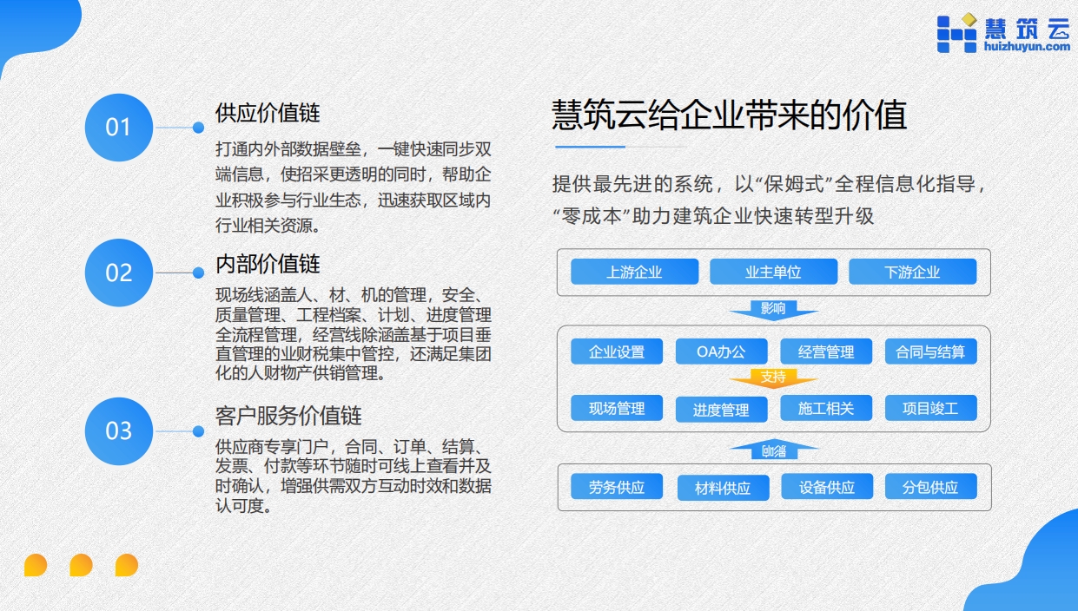Click the 03 numbered circle

(118, 431)
